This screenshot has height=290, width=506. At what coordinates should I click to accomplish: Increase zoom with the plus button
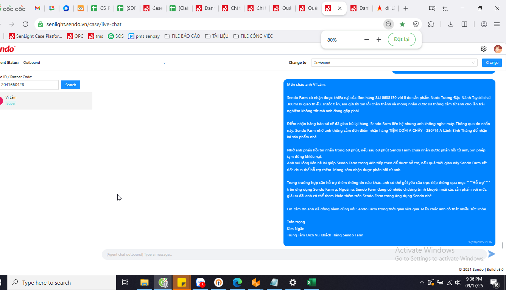tap(379, 40)
